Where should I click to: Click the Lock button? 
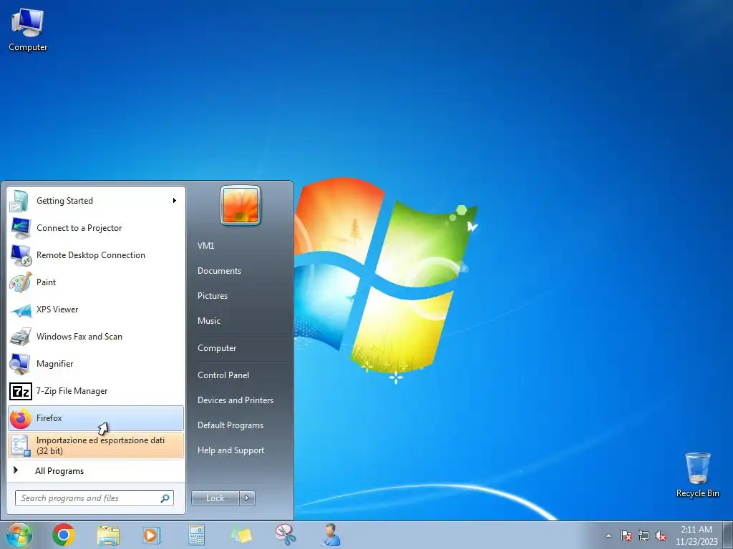coord(215,498)
